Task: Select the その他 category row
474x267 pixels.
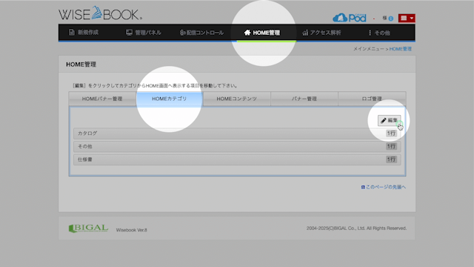Action: click(237, 146)
